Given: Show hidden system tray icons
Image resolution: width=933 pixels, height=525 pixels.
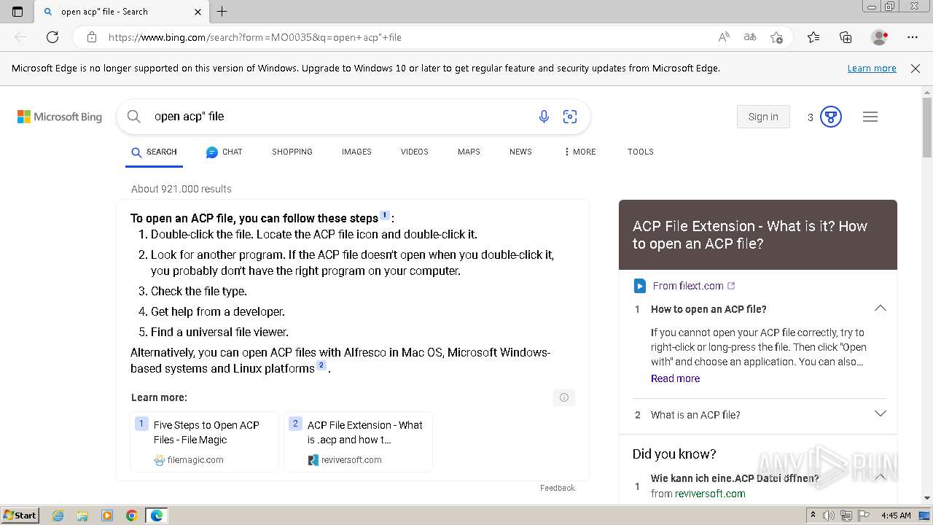Looking at the screenshot, I should coord(813,516).
